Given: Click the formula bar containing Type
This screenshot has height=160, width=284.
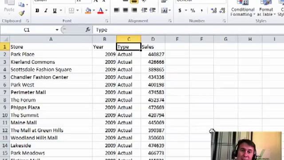Looking at the screenshot, I should pos(188,30).
